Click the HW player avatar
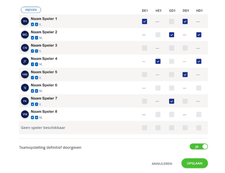The image size is (225, 173). pos(25,74)
